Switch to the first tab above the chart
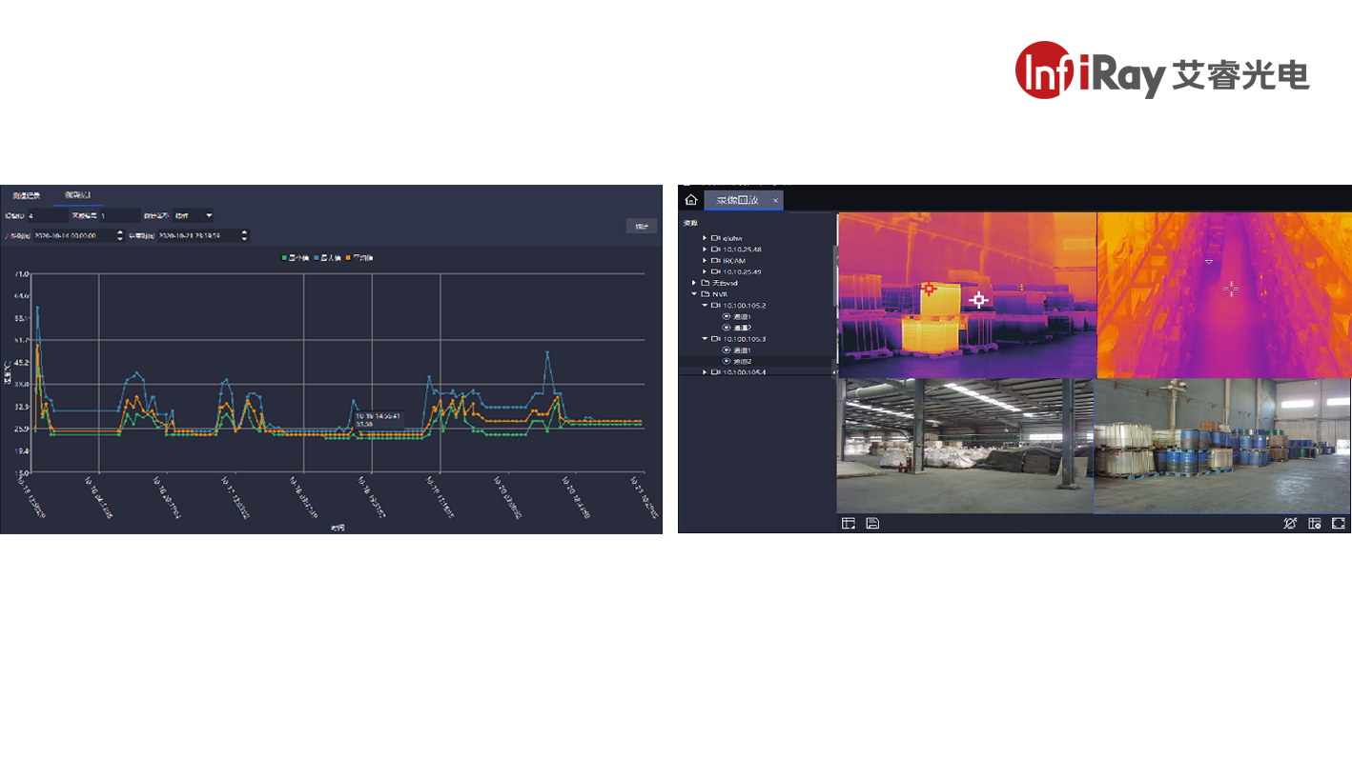 coord(26,195)
